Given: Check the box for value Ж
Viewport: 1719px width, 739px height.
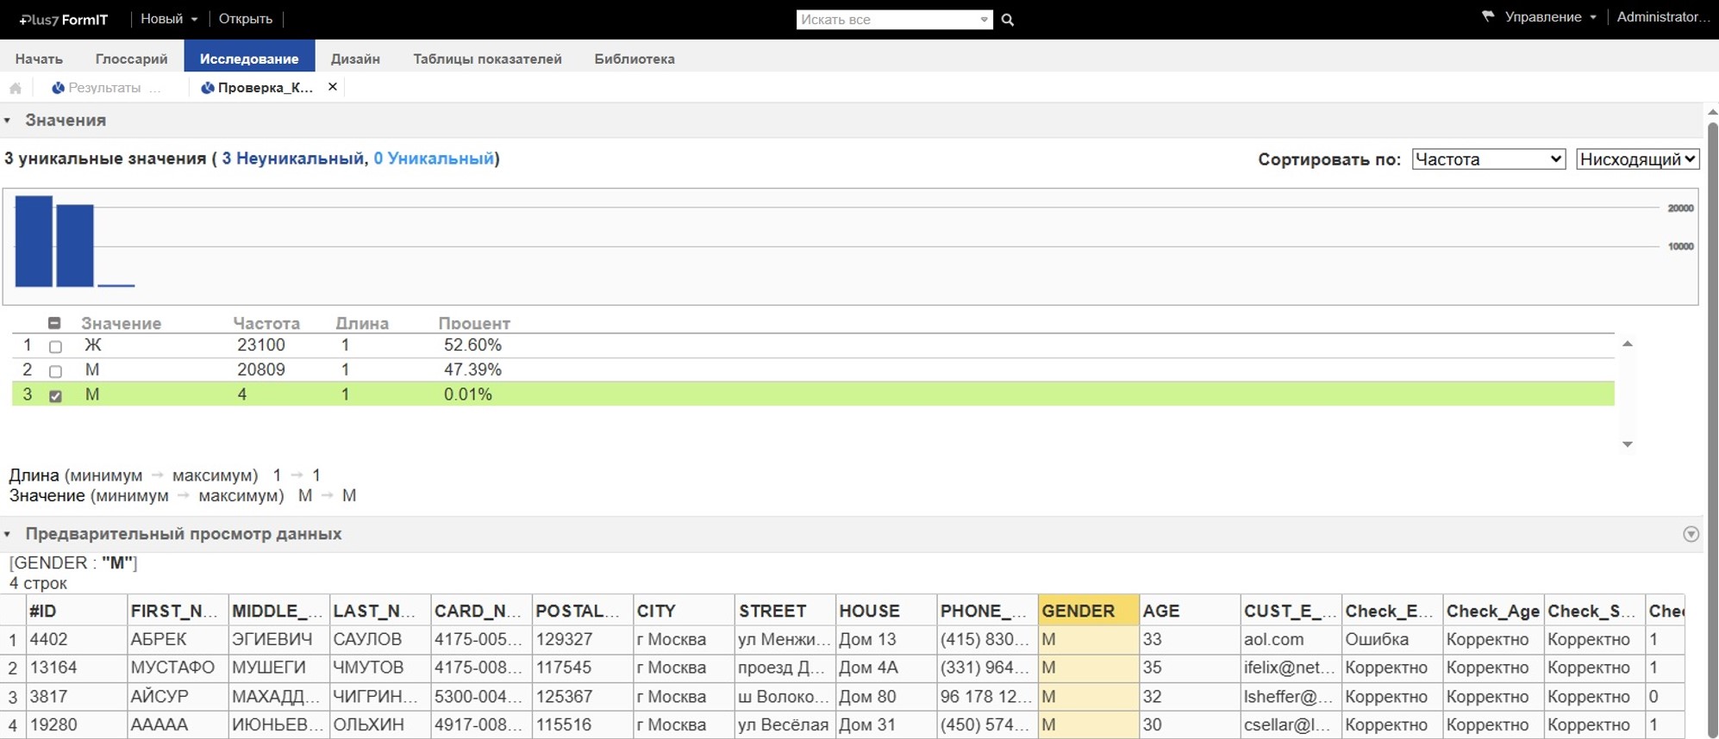Looking at the screenshot, I should tap(55, 346).
